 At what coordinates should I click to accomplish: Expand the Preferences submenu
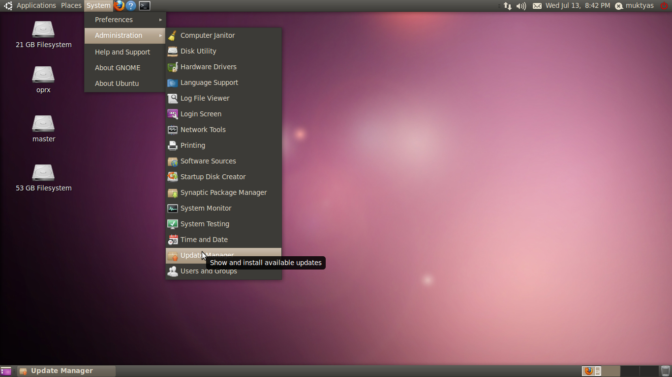[125, 20]
